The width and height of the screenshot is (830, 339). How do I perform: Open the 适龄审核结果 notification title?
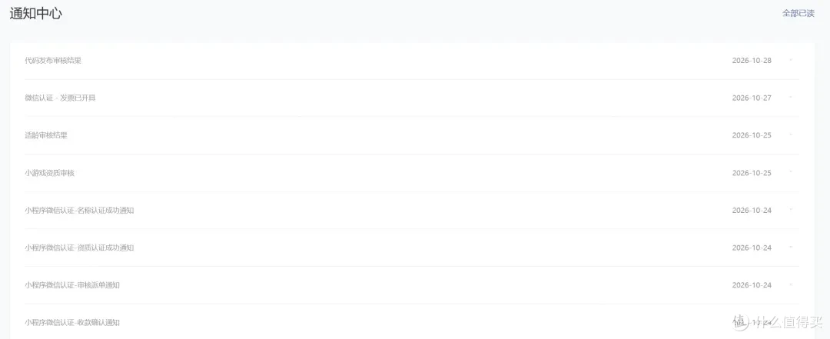pos(46,135)
